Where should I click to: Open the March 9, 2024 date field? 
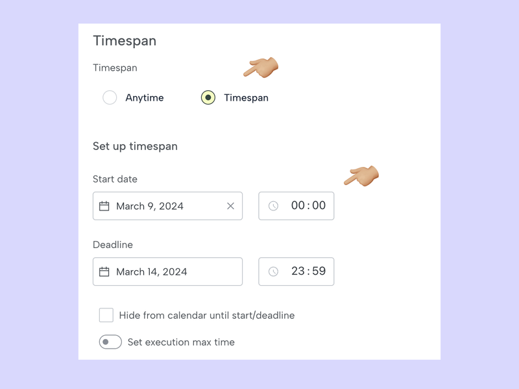[x=156, y=206]
